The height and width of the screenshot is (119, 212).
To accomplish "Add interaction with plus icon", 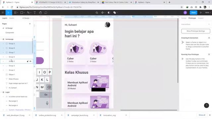I will 209,24.
